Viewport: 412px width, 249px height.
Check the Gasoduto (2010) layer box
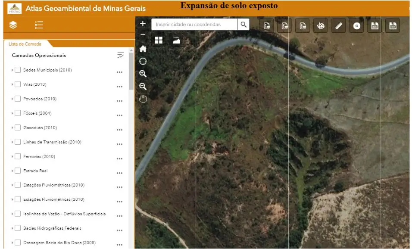point(18,128)
